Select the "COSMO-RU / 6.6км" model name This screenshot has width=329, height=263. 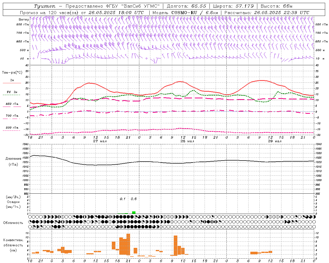tap(195, 13)
